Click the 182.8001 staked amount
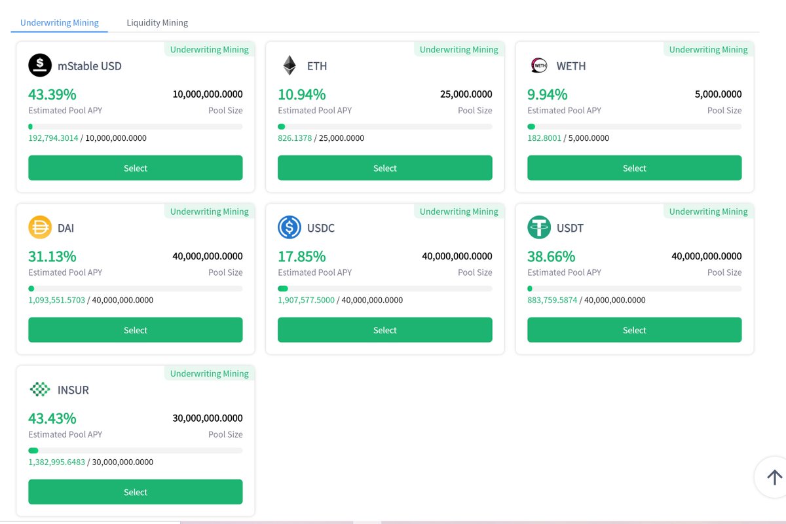 pos(544,138)
